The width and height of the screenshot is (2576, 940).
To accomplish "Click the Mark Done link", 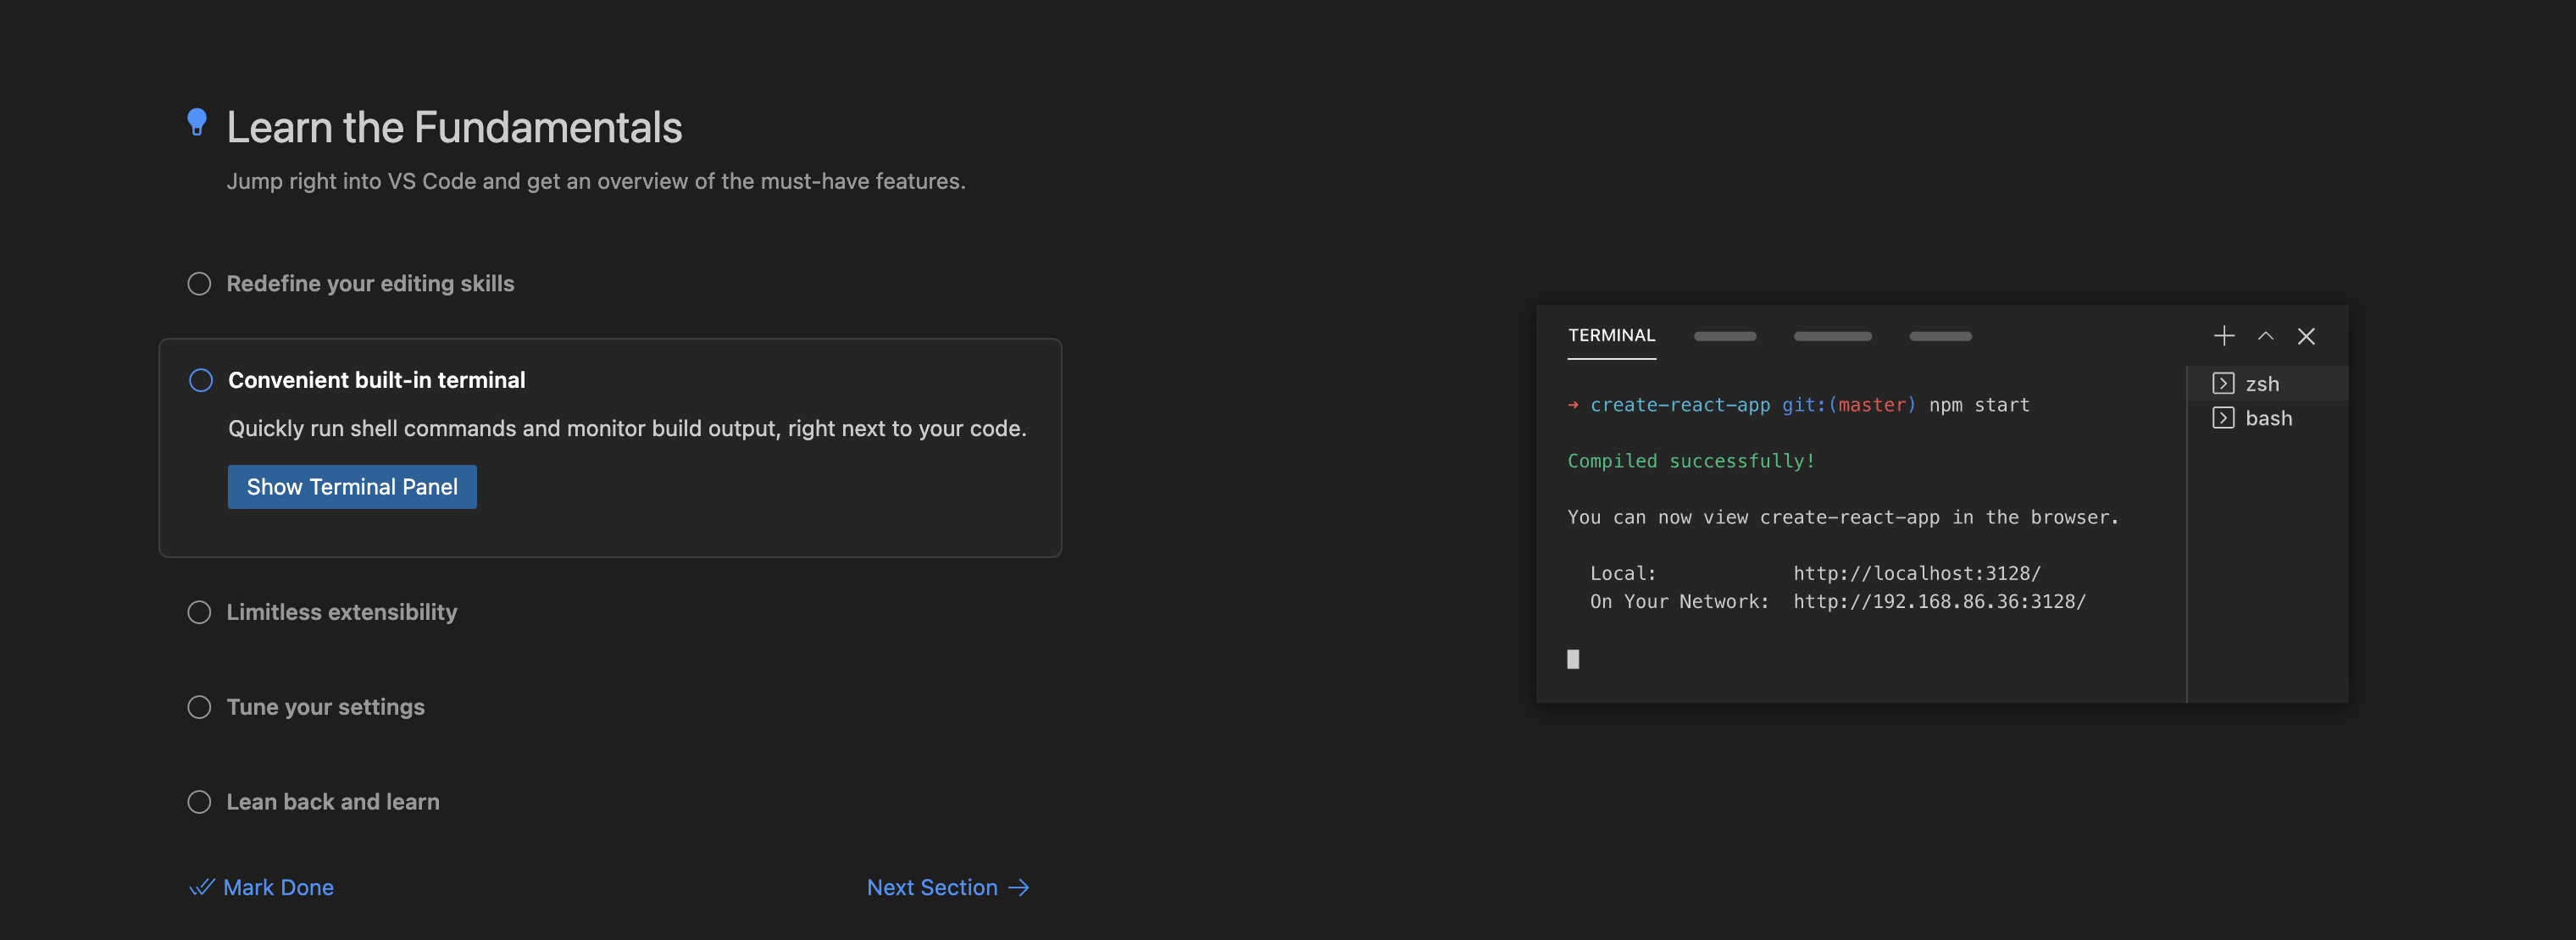I will (x=278, y=886).
